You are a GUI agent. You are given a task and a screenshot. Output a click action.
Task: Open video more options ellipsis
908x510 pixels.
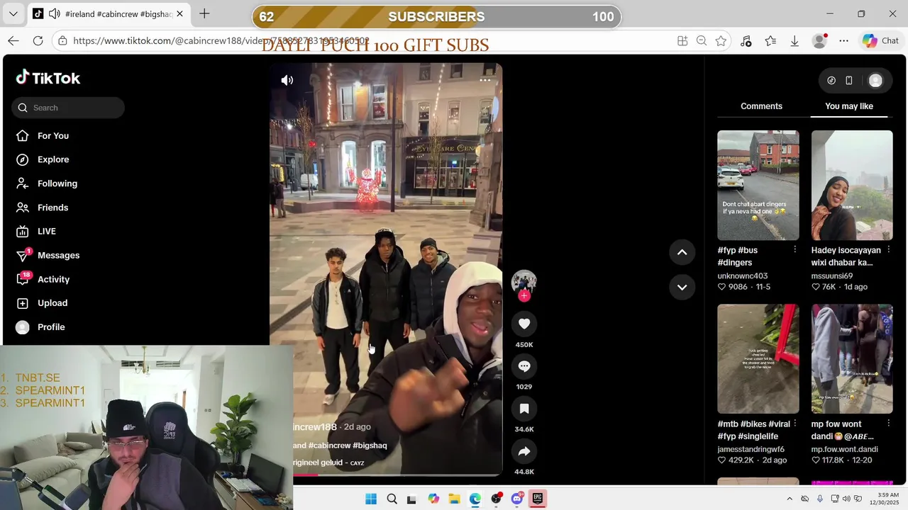click(x=485, y=80)
